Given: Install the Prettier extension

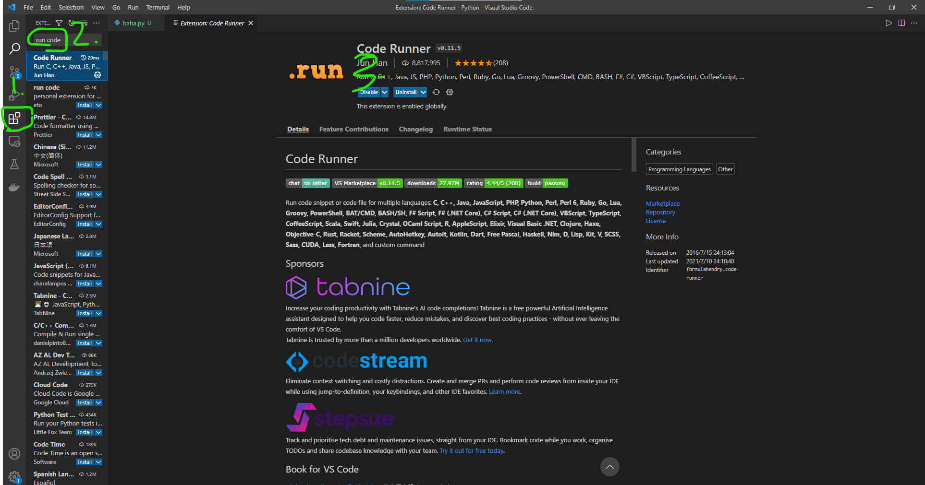Looking at the screenshot, I should click(x=85, y=135).
